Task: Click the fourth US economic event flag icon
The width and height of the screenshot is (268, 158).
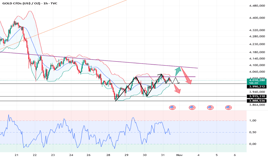Action: pyautogui.click(x=228, y=107)
